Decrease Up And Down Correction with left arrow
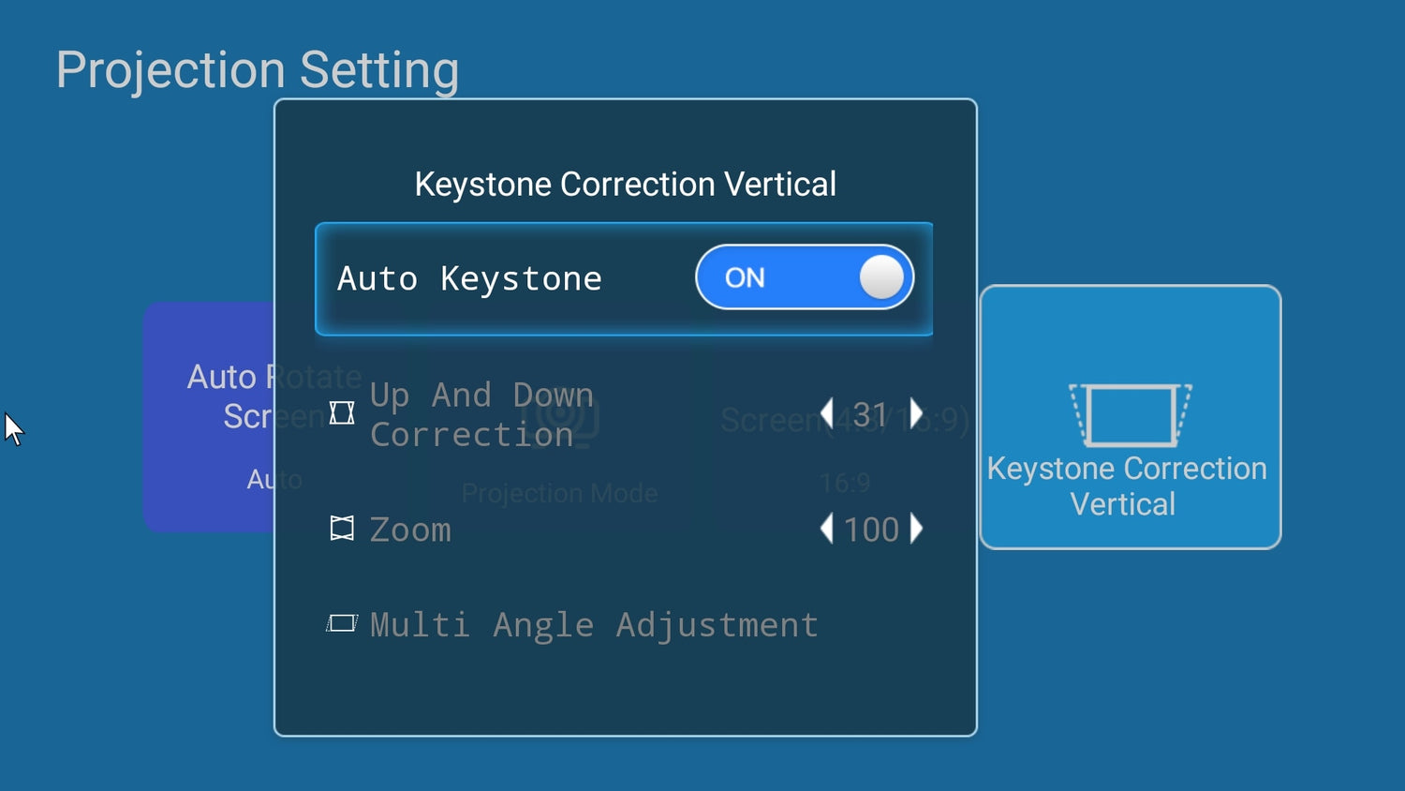The image size is (1405, 791). point(826,413)
